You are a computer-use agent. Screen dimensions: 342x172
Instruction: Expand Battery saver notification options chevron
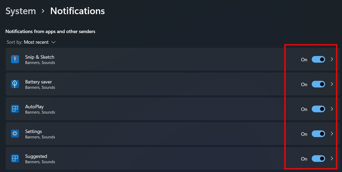coord(332,84)
